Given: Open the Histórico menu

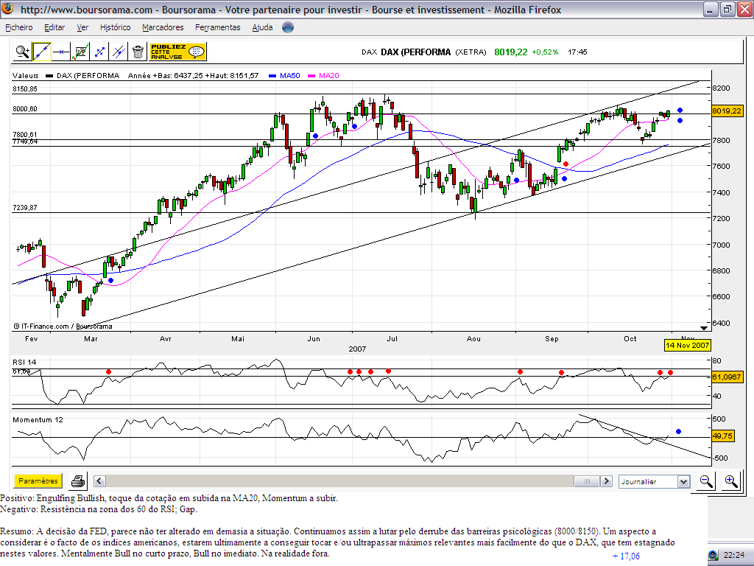Looking at the screenshot, I should 116,27.
